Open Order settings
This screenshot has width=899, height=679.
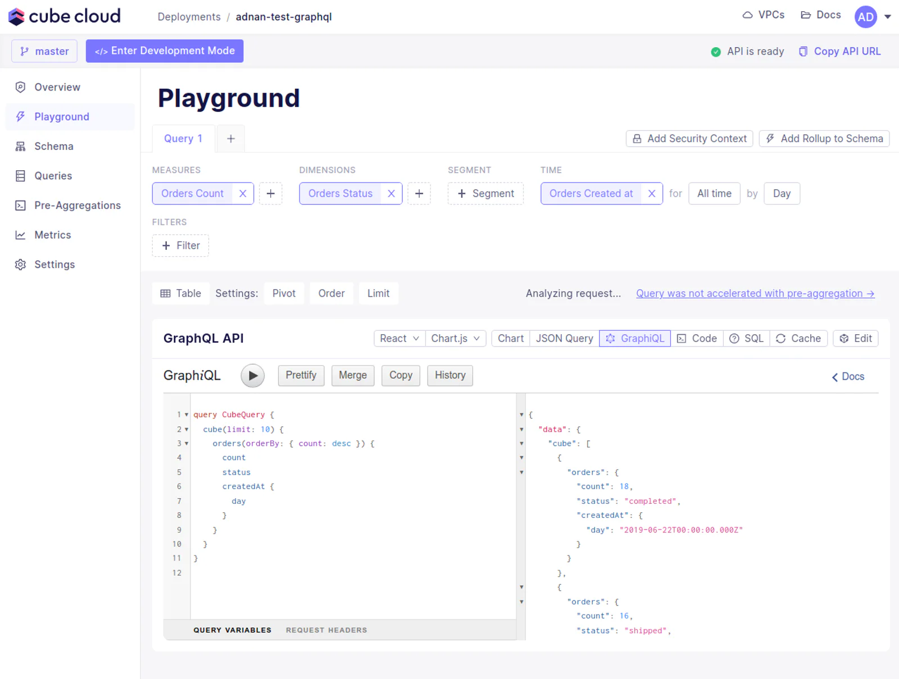(x=332, y=294)
